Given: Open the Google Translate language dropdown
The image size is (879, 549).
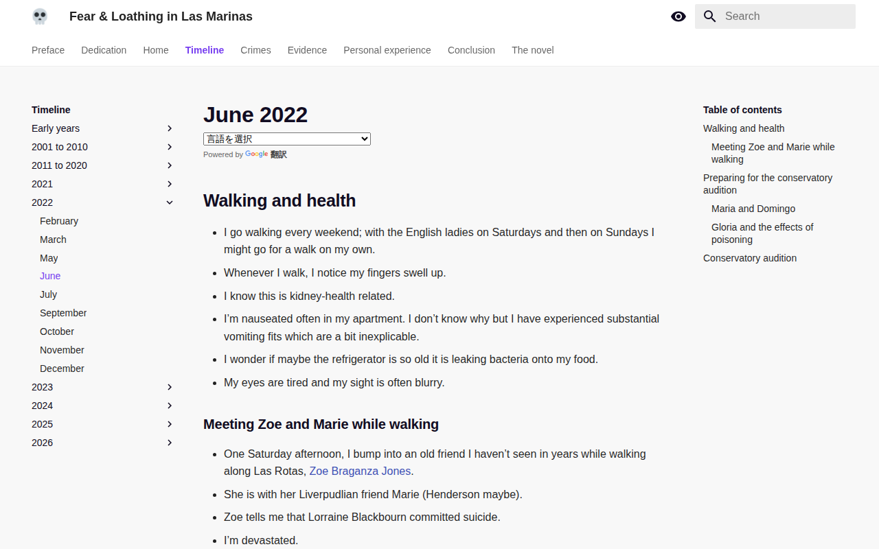Looking at the screenshot, I should click(x=287, y=139).
